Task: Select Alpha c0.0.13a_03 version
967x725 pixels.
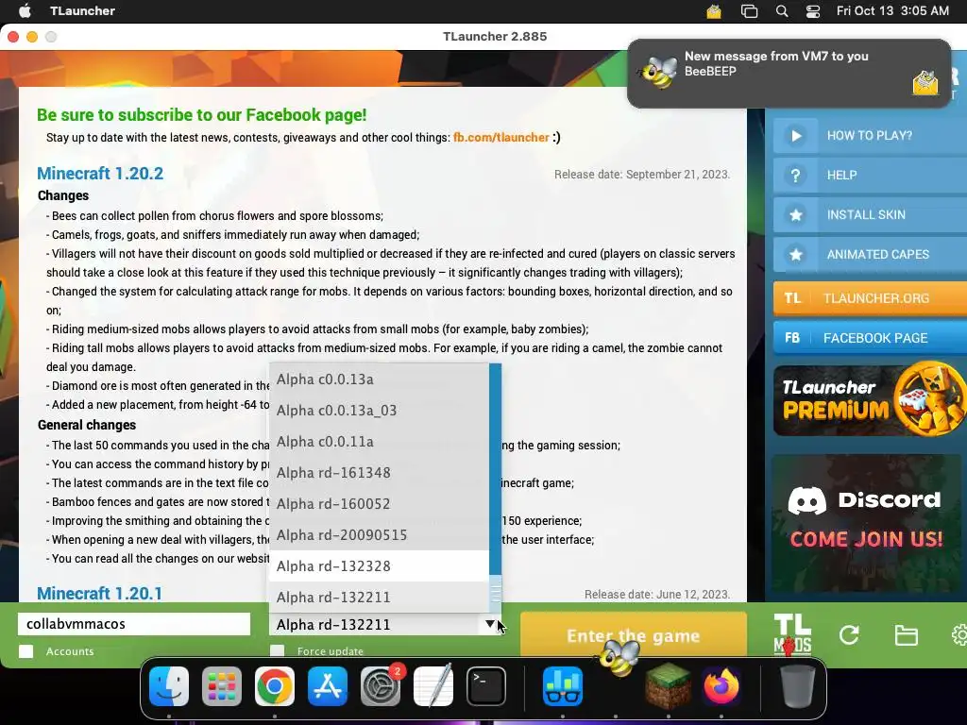Action: point(379,410)
